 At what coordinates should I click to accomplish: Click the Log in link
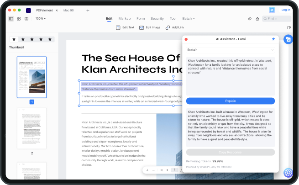(x=286, y=10)
